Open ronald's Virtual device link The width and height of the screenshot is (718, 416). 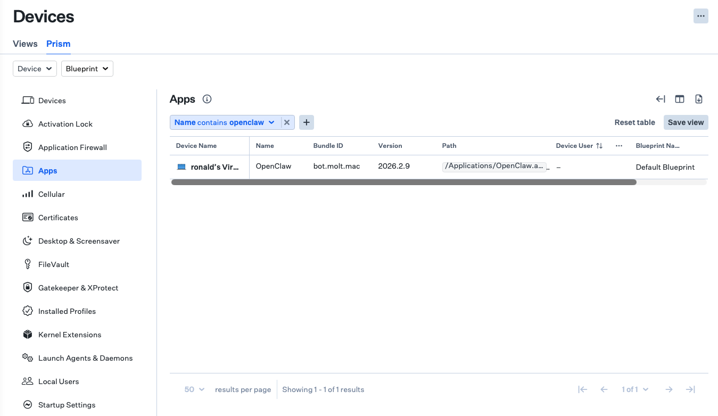[214, 167]
